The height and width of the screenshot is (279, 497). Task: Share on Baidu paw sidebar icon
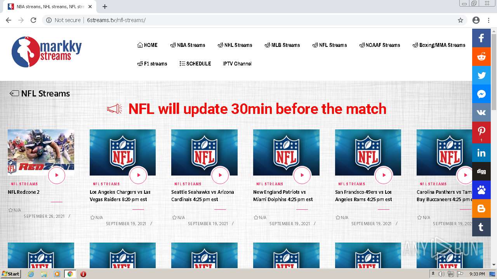click(x=481, y=190)
